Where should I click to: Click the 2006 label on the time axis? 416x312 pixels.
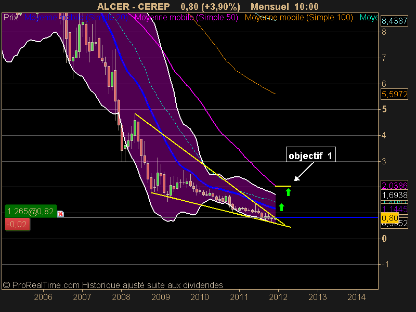[43, 297]
